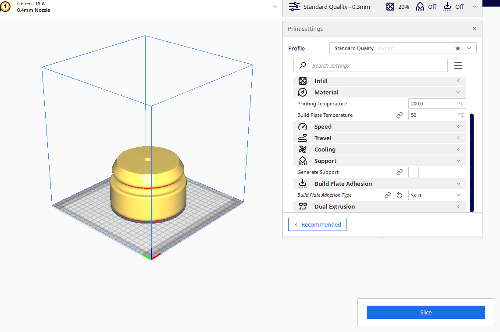This screenshot has height=332, width=500.
Task: Click the support Off icon in header
Action: pyautogui.click(x=420, y=7)
